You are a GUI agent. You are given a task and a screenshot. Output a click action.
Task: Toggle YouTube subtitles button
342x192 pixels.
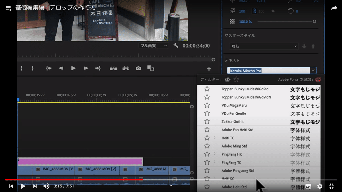[x=308, y=186]
